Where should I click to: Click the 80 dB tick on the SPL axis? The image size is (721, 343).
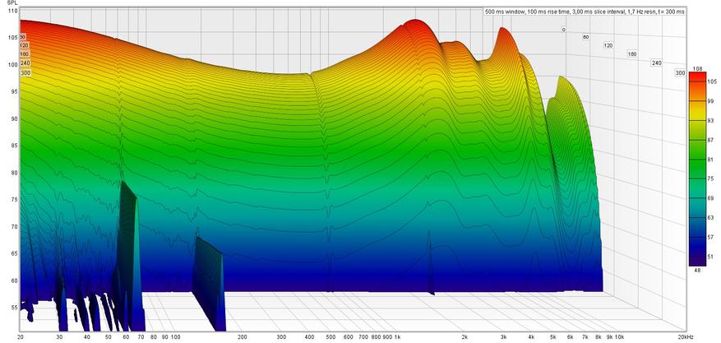15,174
